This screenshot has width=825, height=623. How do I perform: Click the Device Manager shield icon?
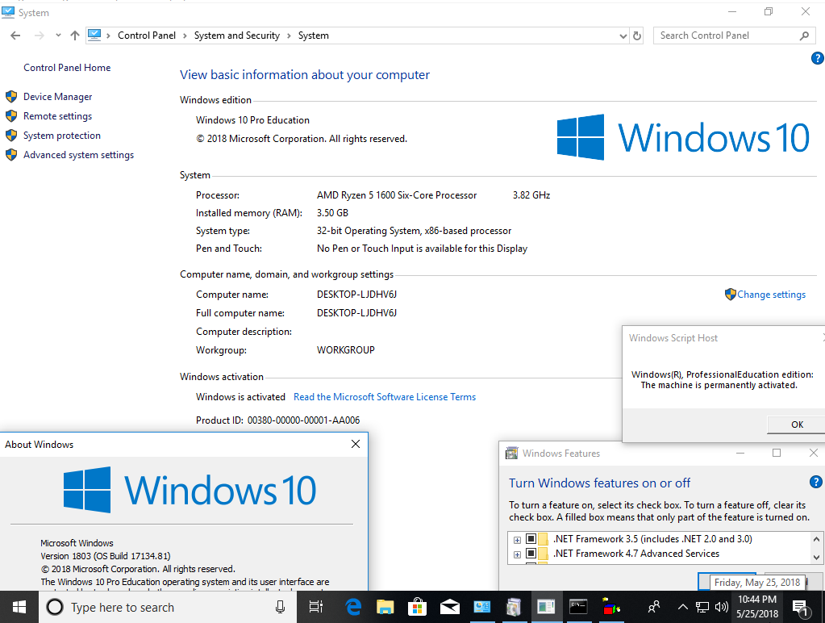tap(11, 97)
